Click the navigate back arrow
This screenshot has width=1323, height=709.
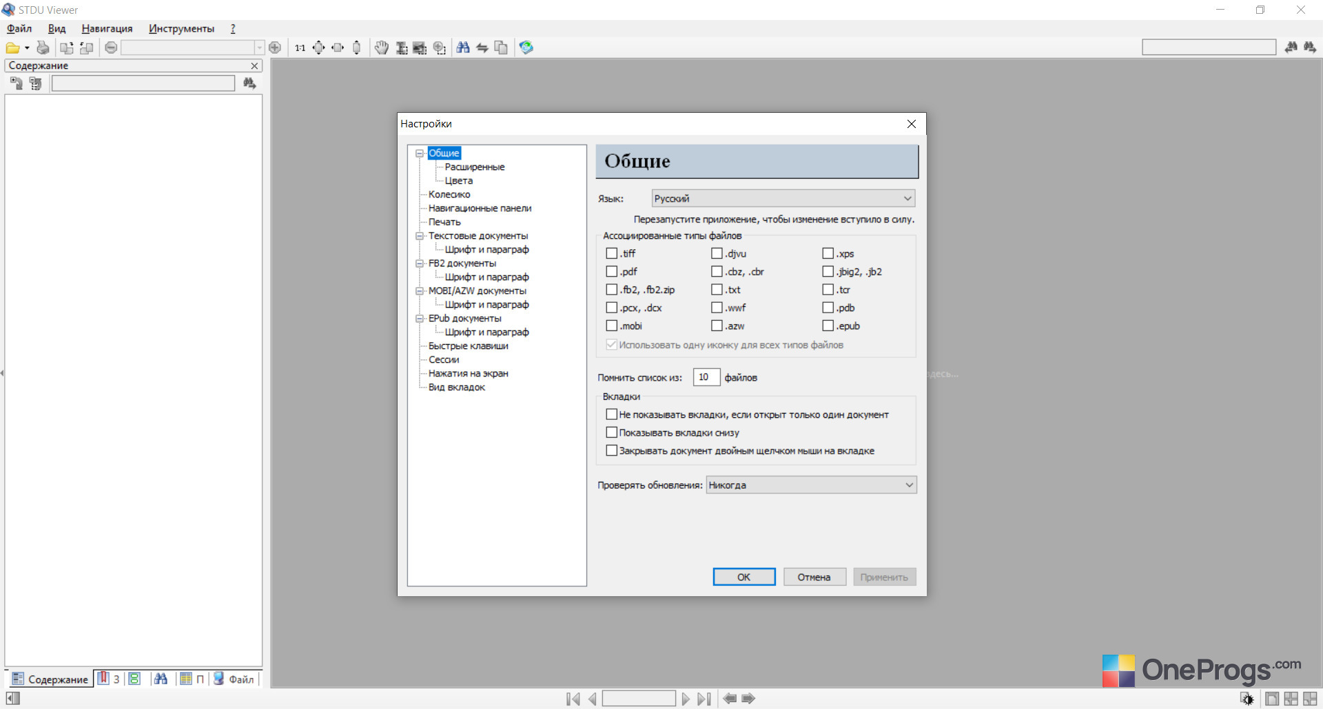[x=730, y=699]
